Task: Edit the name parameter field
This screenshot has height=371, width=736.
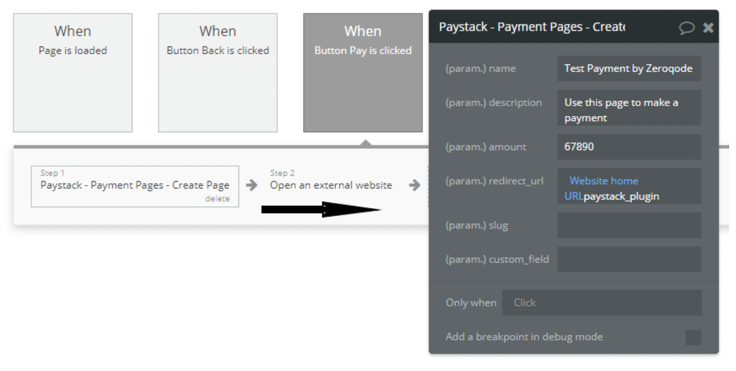Action: tap(629, 68)
